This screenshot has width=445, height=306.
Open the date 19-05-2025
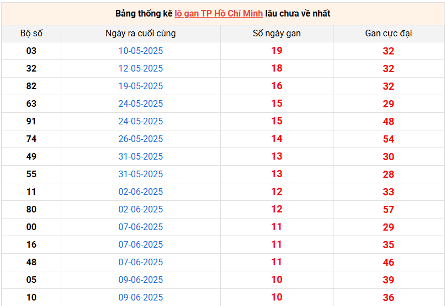point(141,86)
